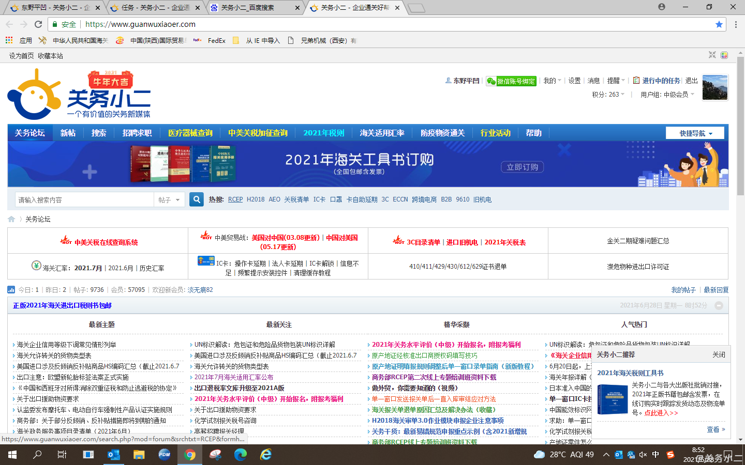Viewport: 745px width, 465px height.
Task: Click the 关务小二 site logo
Action: pyautogui.click(x=79, y=95)
